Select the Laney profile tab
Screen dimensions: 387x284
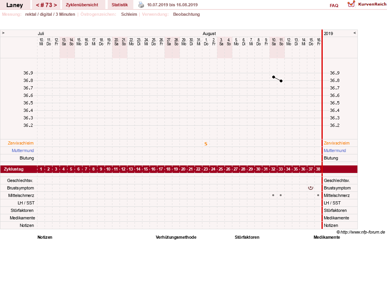click(x=15, y=5)
